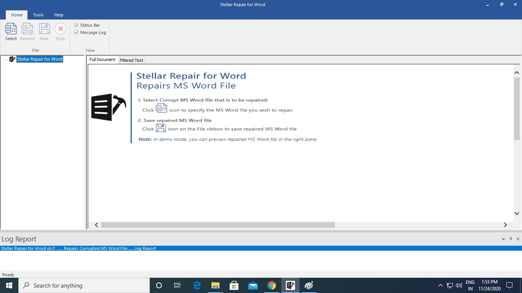Click the vertical scrollbar down arrow
Viewport: 522px width, 293px height.
[x=517, y=214]
